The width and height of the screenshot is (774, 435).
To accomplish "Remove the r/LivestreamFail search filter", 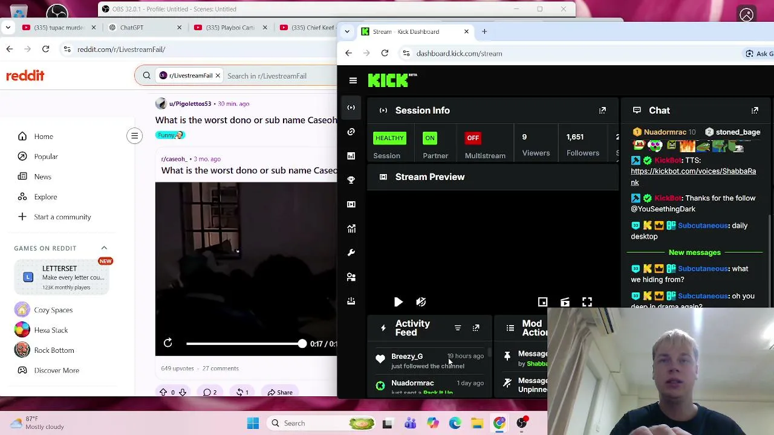I will pyautogui.click(x=218, y=76).
